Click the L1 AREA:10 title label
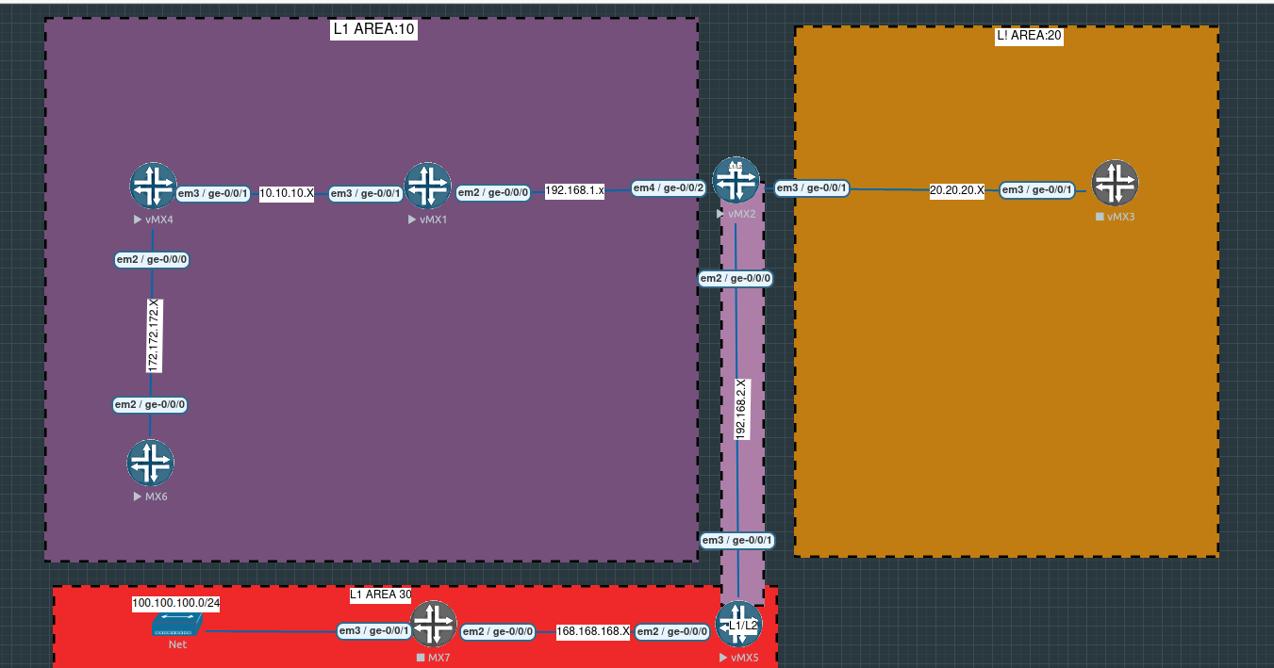 coord(372,30)
